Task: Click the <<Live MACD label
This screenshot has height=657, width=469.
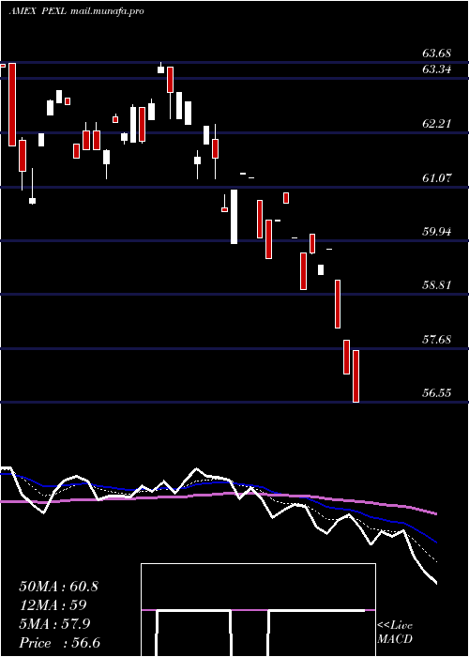Action: tap(395, 633)
